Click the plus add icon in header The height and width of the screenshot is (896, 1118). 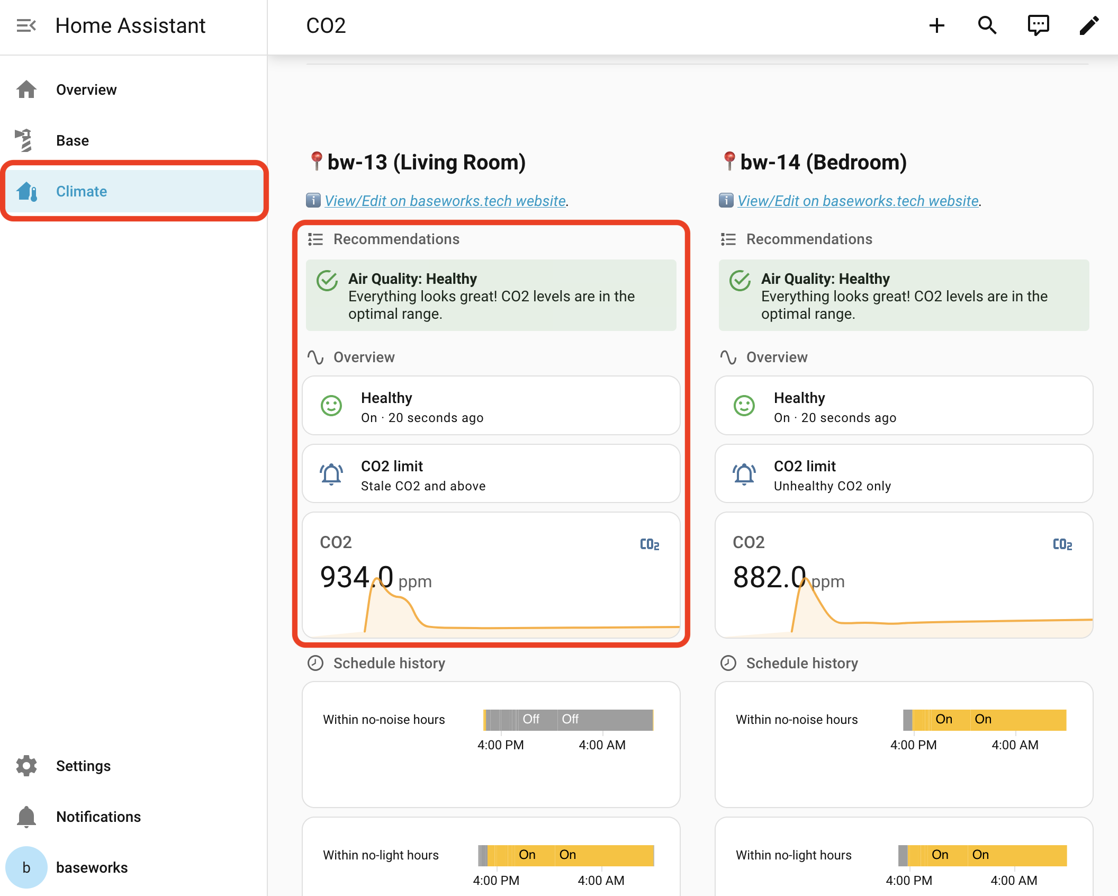click(936, 25)
